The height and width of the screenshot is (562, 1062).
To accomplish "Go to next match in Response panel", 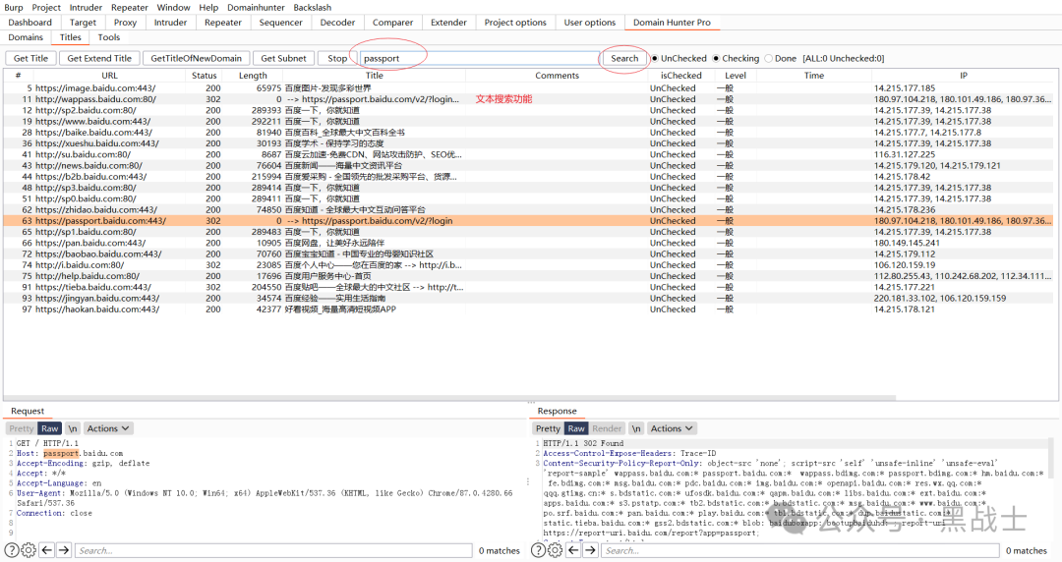I will pos(590,550).
